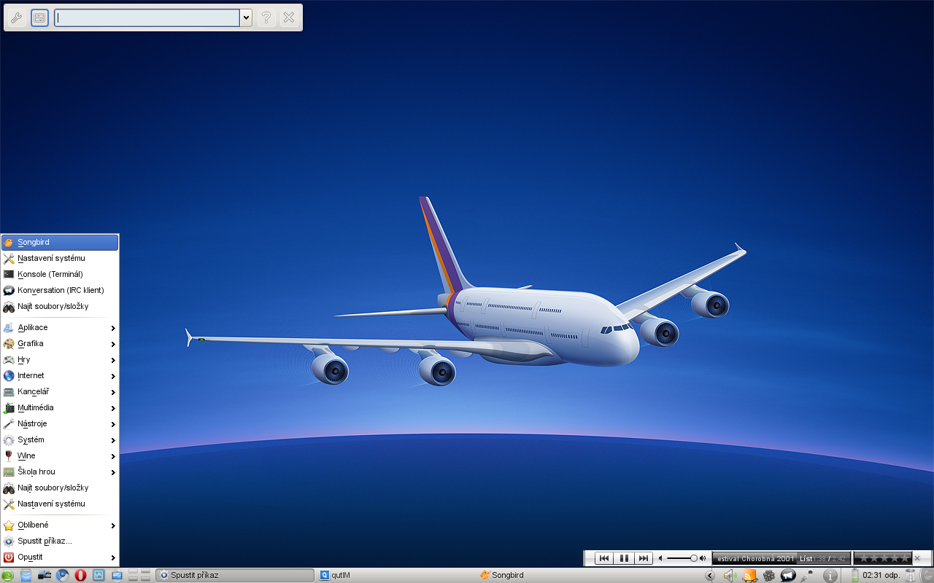Image resolution: width=934 pixels, height=583 pixels.
Task: Click the devices launcher icon beside file cabinet
Action: pyautogui.click(x=45, y=575)
